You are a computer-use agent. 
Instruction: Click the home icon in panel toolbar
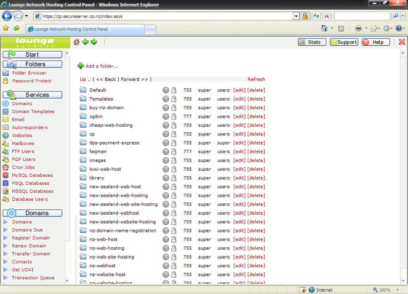click(76, 42)
